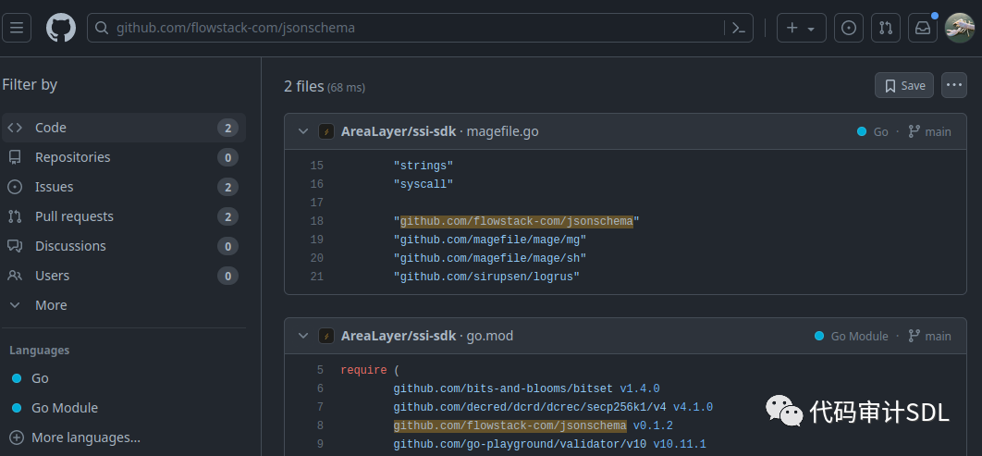Open the hamburger navigation menu
Screen dimensions: 982x456
tap(17, 28)
